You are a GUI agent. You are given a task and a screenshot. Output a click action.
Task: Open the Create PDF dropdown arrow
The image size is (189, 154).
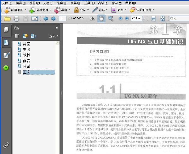26,10
